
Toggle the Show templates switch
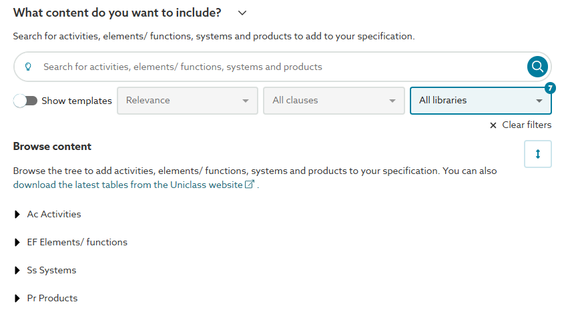pos(25,101)
